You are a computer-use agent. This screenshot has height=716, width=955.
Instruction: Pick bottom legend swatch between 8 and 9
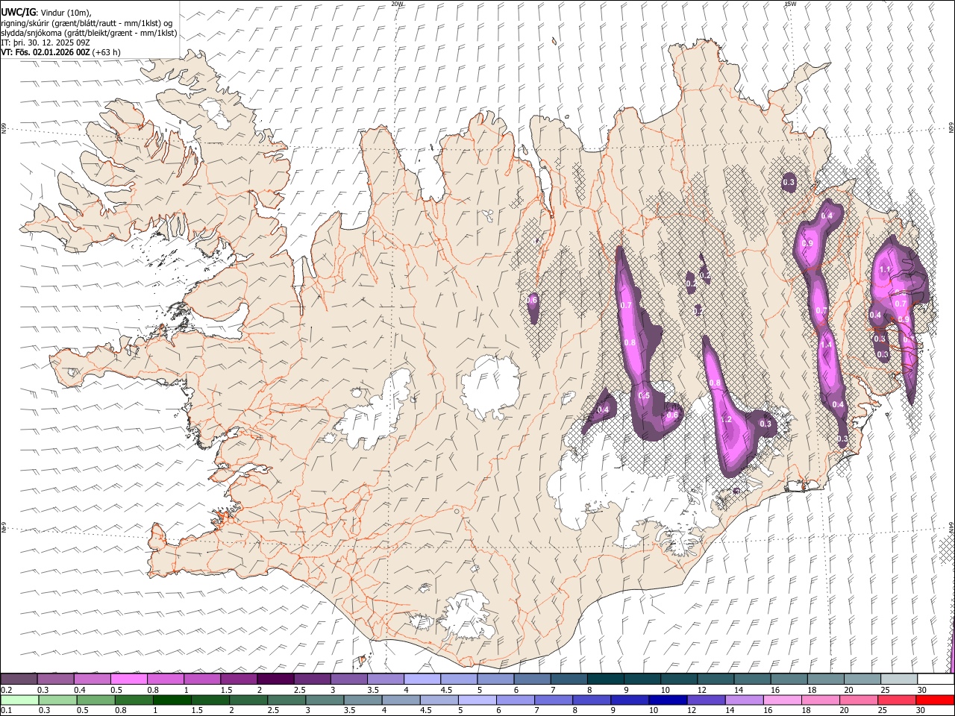click(591, 700)
